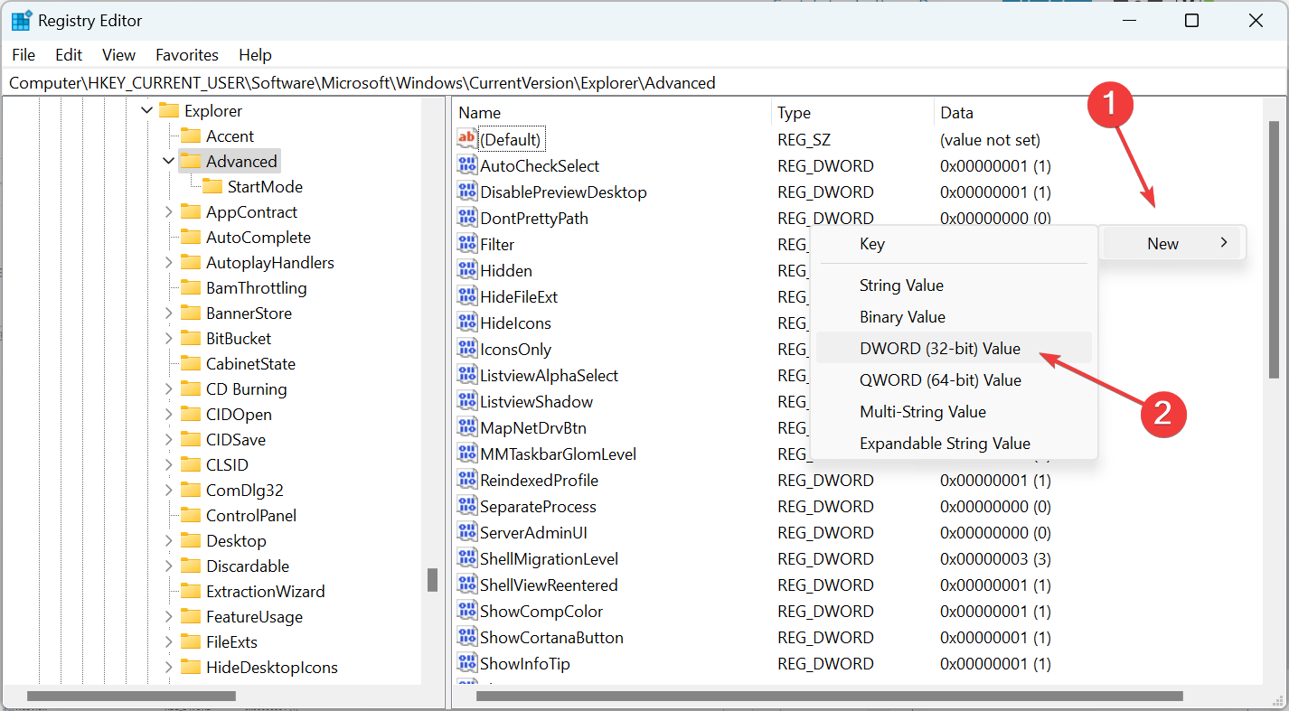This screenshot has height=711, width=1289.
Task: Click the Filter value icon
Action: (467, 244)
